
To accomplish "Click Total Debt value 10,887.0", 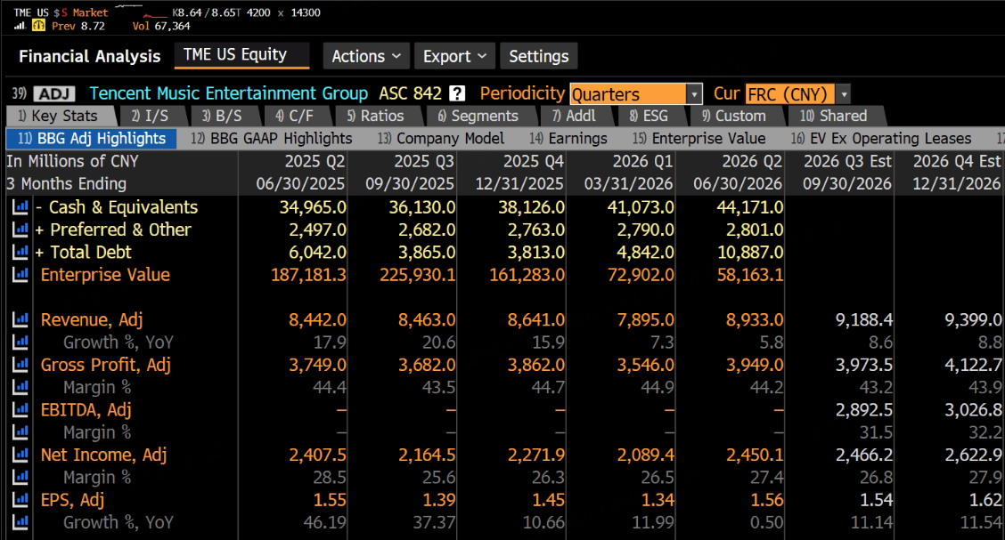I will (x=750, y=252).
